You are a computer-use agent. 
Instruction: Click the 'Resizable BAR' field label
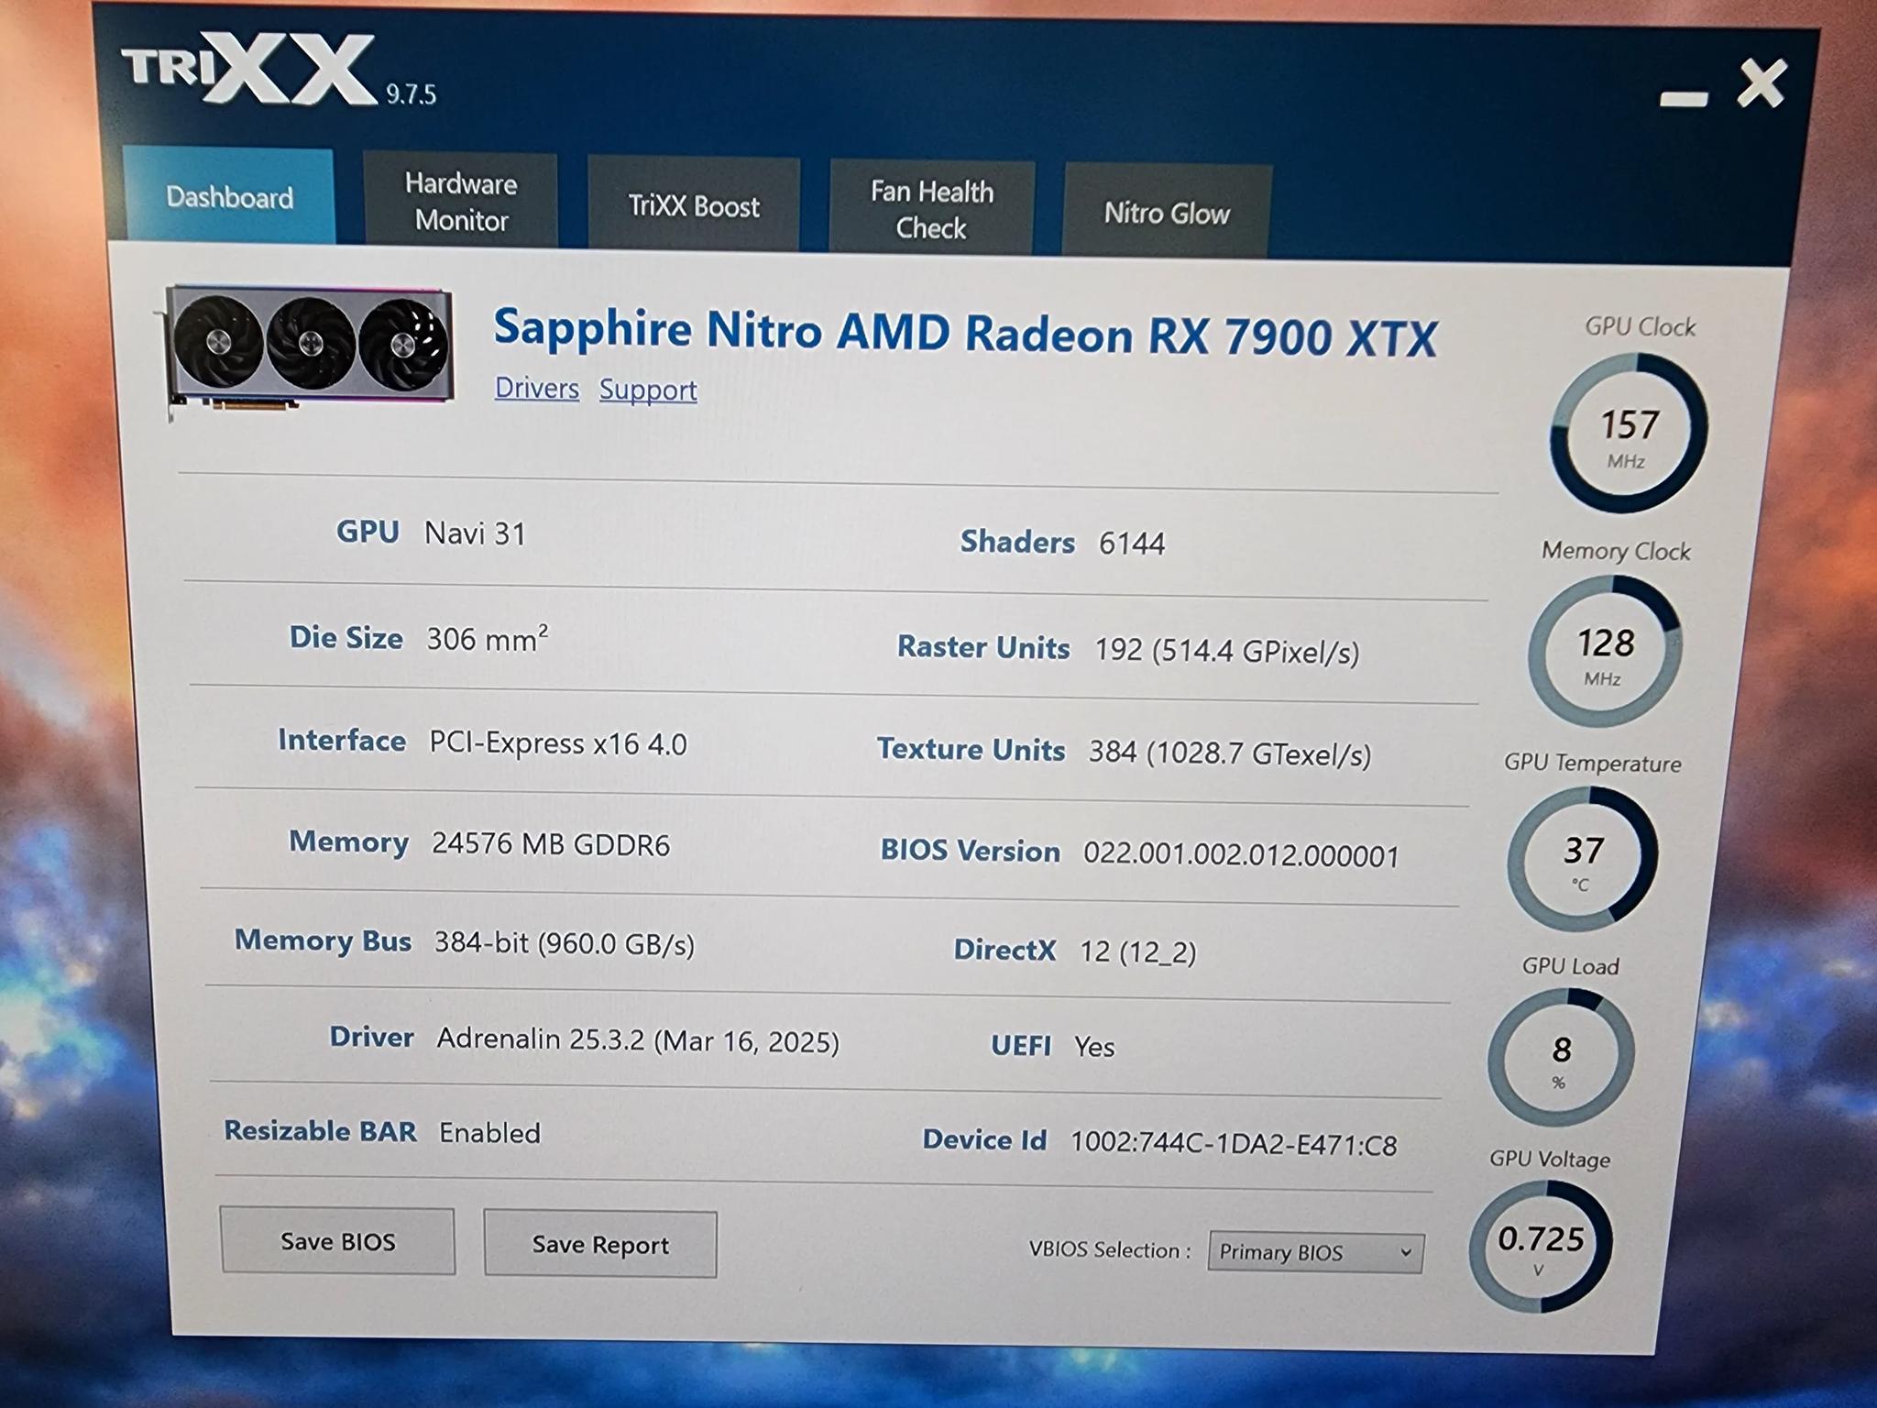point(320,1131)
